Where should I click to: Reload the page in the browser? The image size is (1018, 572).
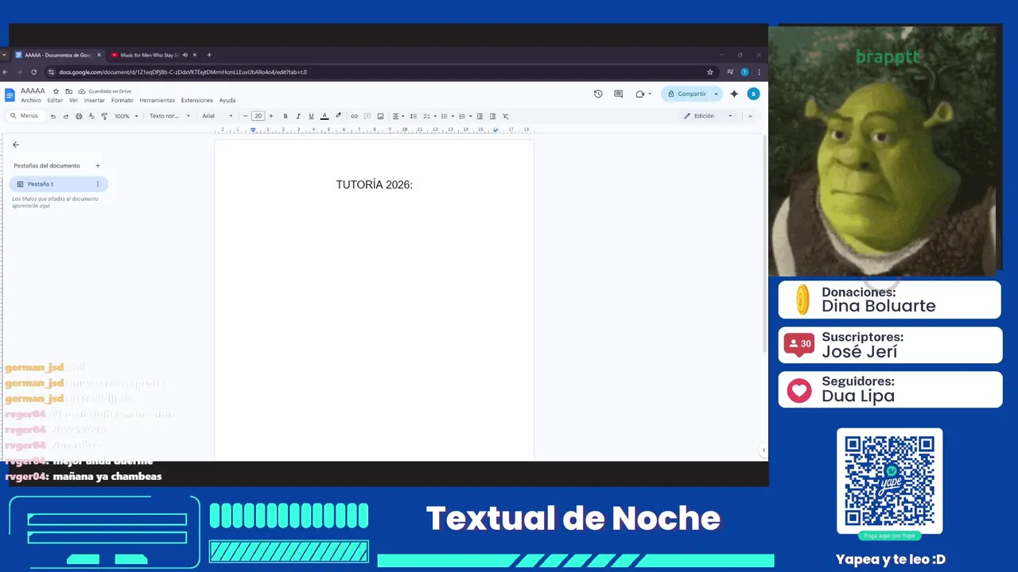pos(33,71)
